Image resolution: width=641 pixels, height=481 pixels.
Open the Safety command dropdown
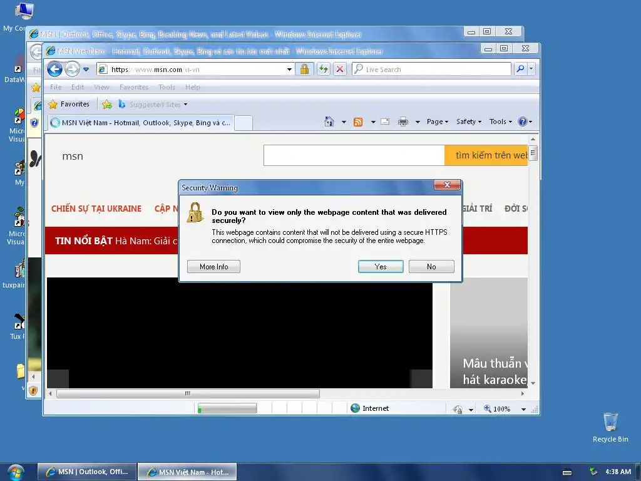[469, 122]
